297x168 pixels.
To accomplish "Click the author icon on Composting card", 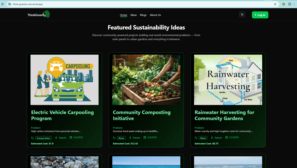I will 130,137.
